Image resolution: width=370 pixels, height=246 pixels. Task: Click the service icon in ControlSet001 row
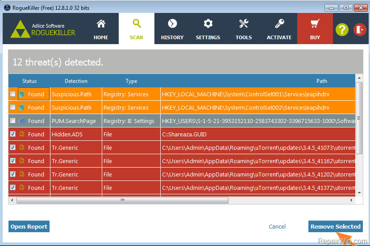(x=22, y=94)
